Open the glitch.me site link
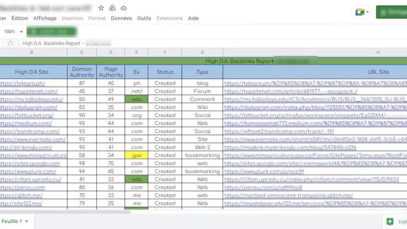Image resolution: width=407 pixels, height=229 pixels. coord(21,195)
